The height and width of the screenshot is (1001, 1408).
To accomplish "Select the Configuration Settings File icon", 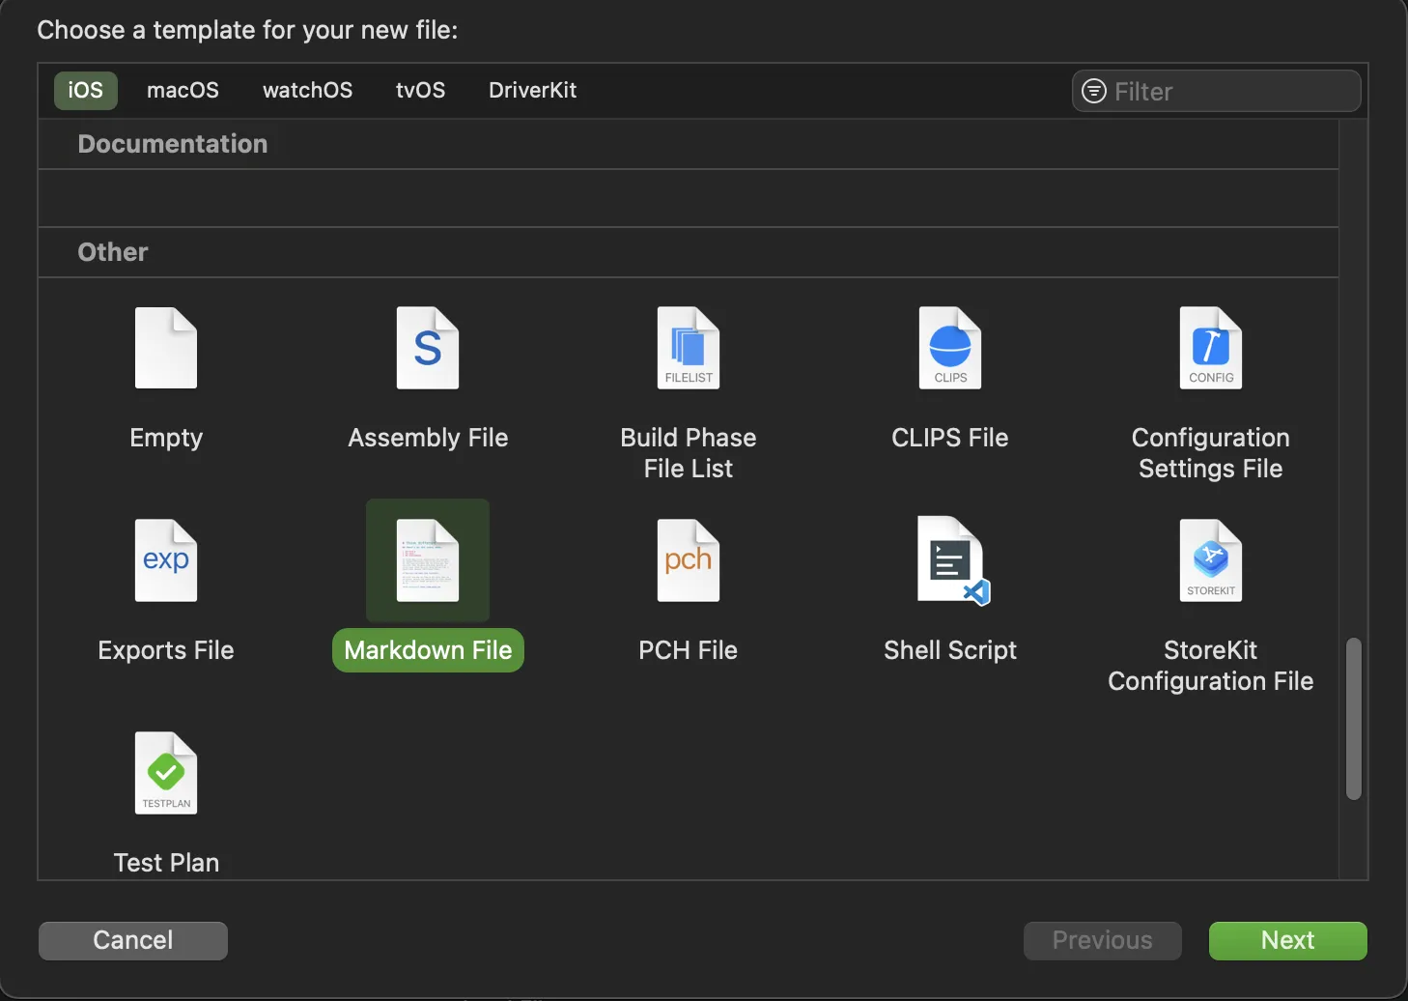I will (1211, 349).
